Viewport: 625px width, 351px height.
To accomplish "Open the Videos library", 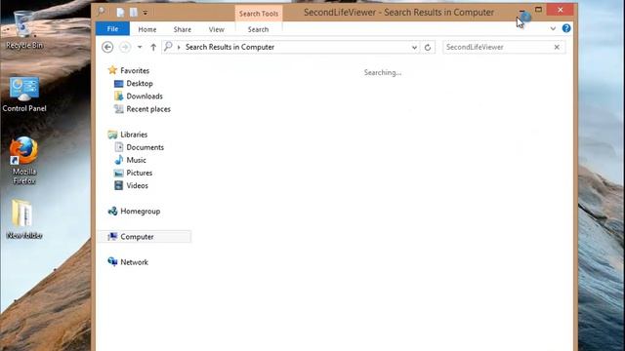I will pos(137,185).
